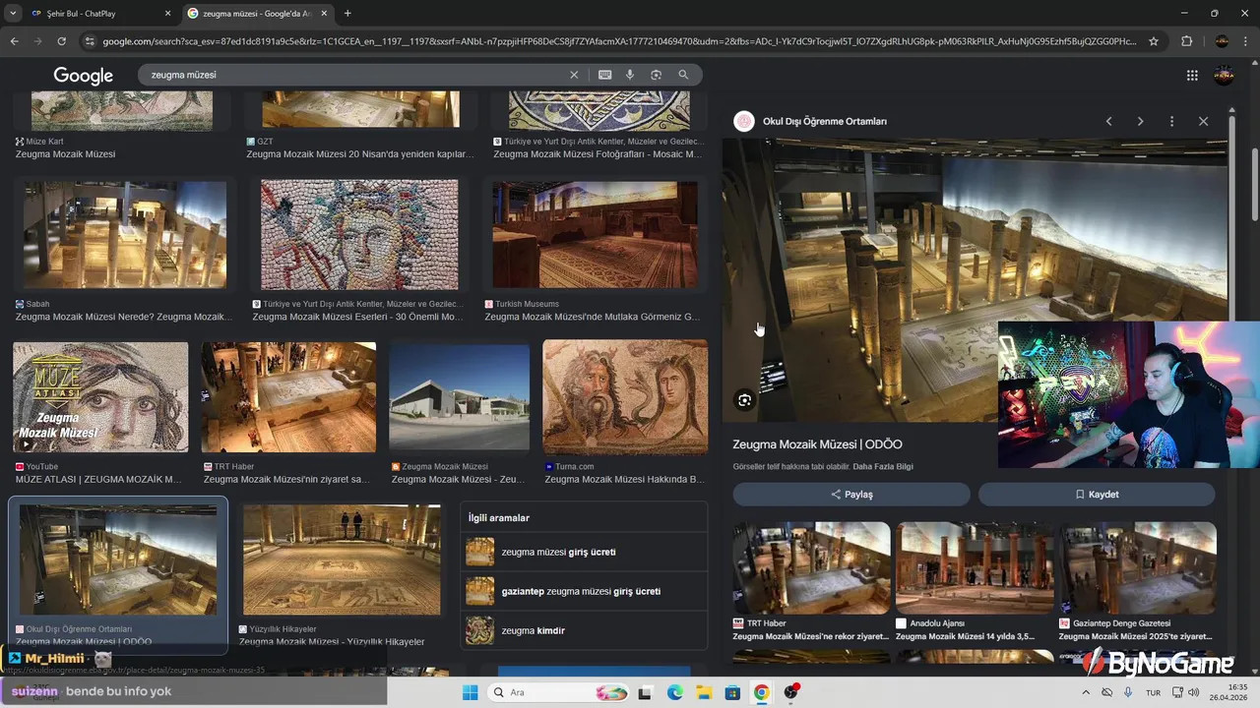Open Sabah museum interior thumbnail
Screen dimensions: 1260x708
(124, 235)
